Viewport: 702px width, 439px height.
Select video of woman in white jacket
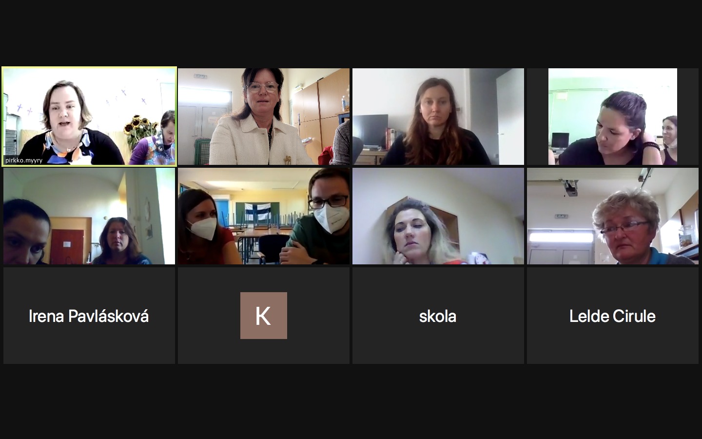pyautogui.click(x=264, y=117)
